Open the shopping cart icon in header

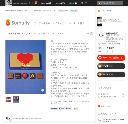(x=82, y=3)
